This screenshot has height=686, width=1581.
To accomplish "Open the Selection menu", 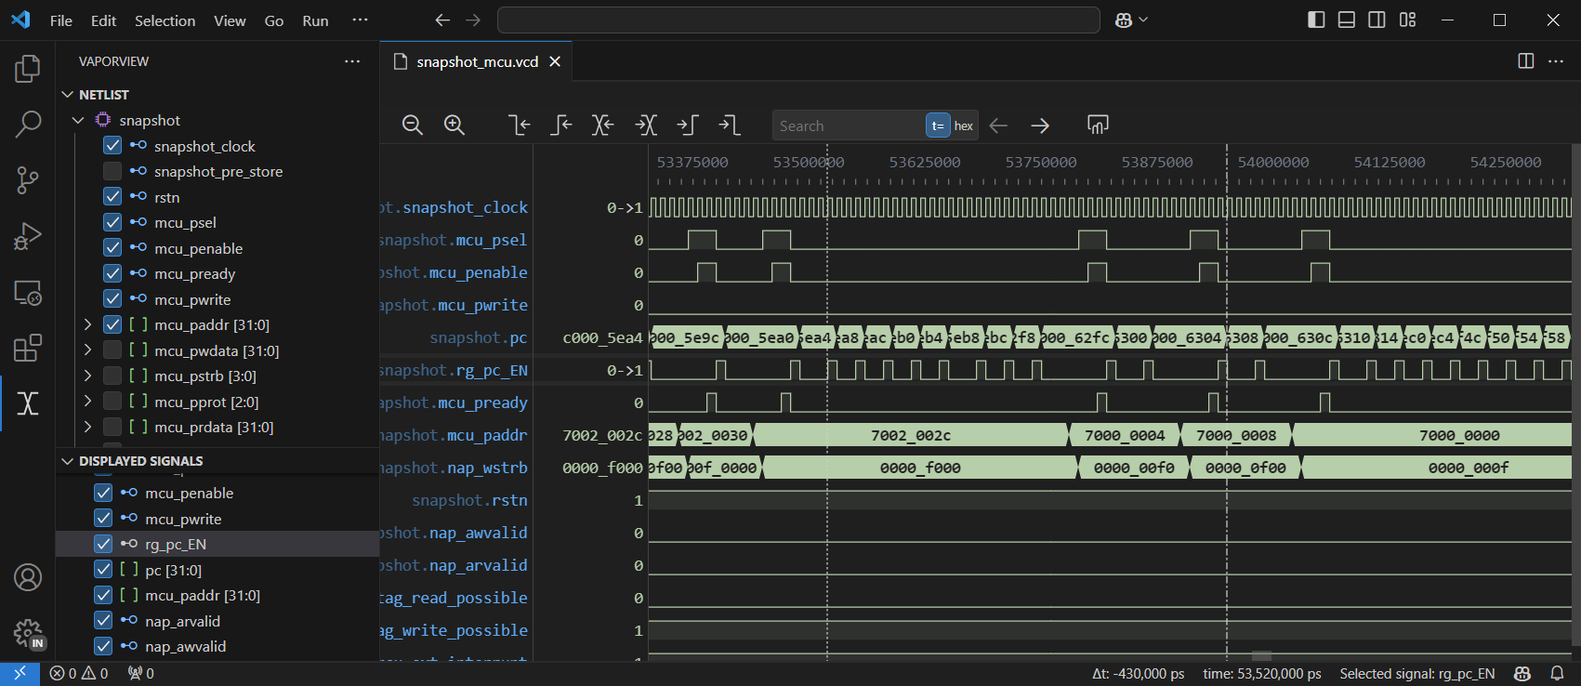I will coord(165,20).
